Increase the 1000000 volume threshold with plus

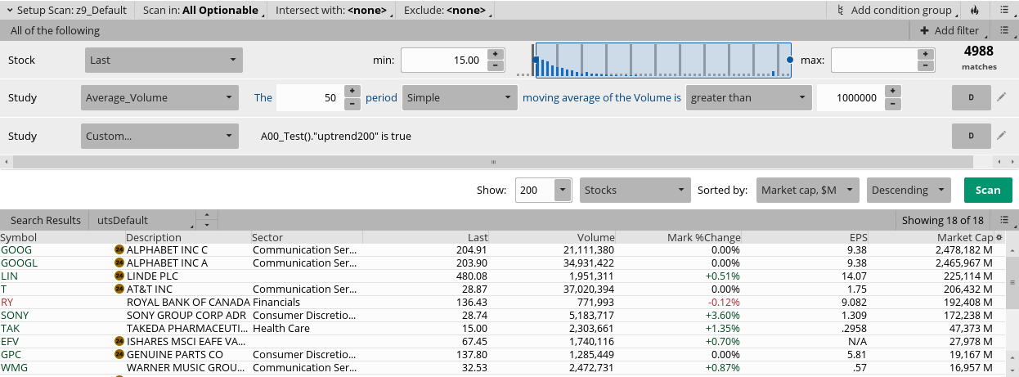(x=893, y=92)
